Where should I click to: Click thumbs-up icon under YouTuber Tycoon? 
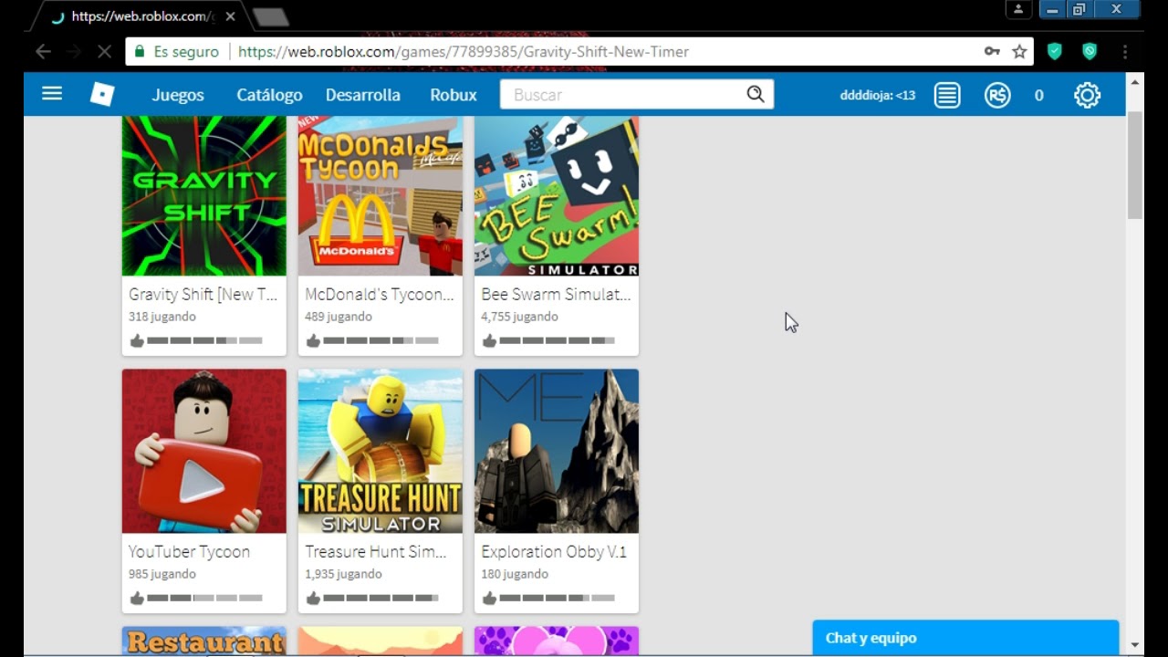(137, 598)
